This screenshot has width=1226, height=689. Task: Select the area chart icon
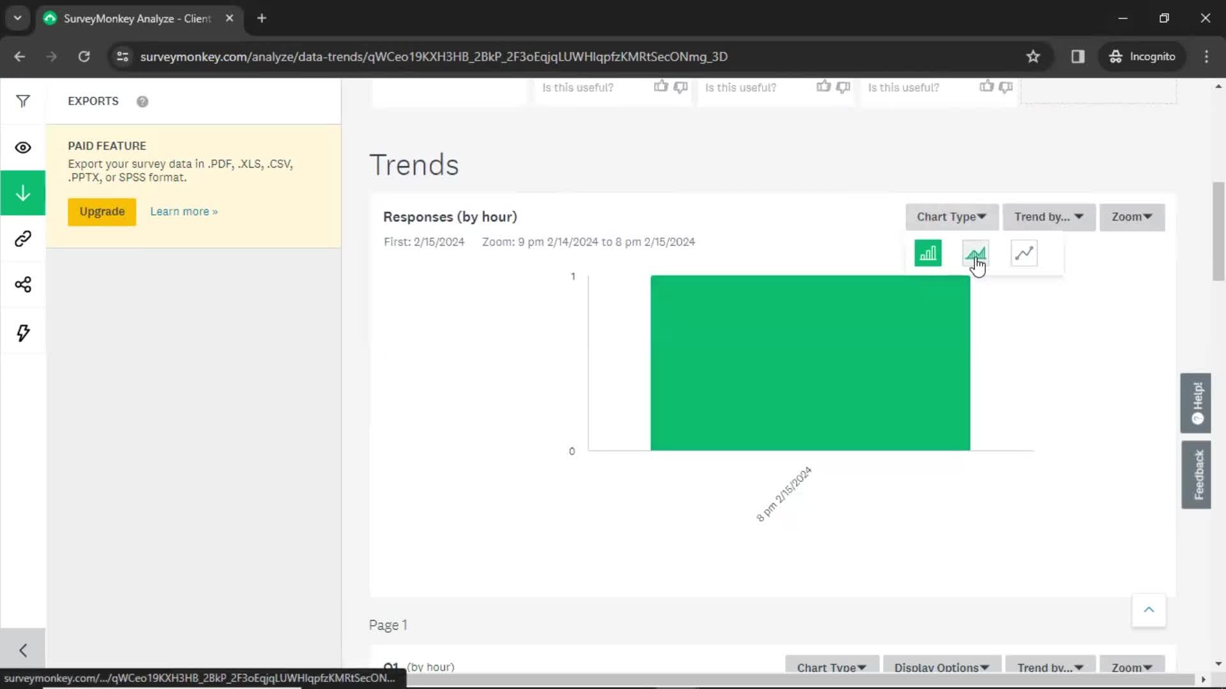point(976,253)
